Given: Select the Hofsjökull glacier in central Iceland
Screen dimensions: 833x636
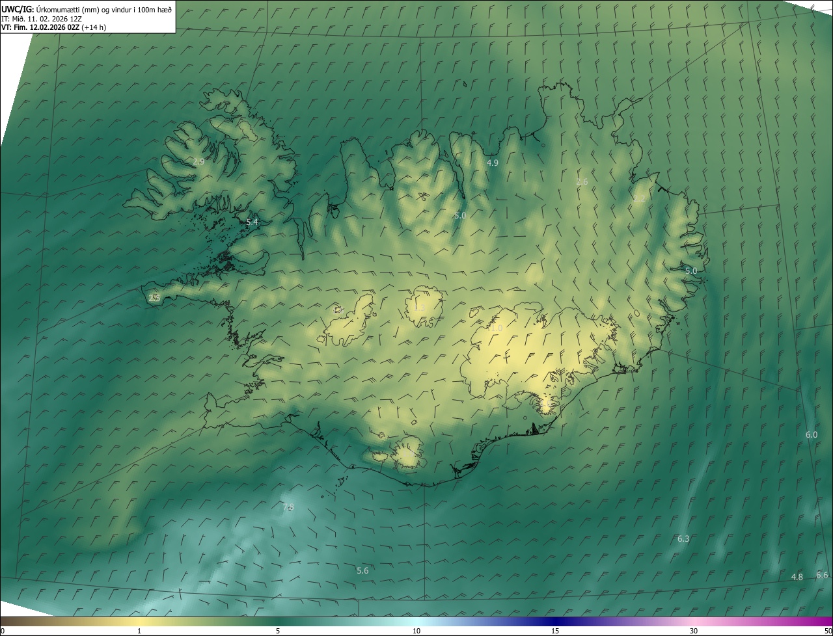Looking at the screenshot, I should [x=424, y=307].
